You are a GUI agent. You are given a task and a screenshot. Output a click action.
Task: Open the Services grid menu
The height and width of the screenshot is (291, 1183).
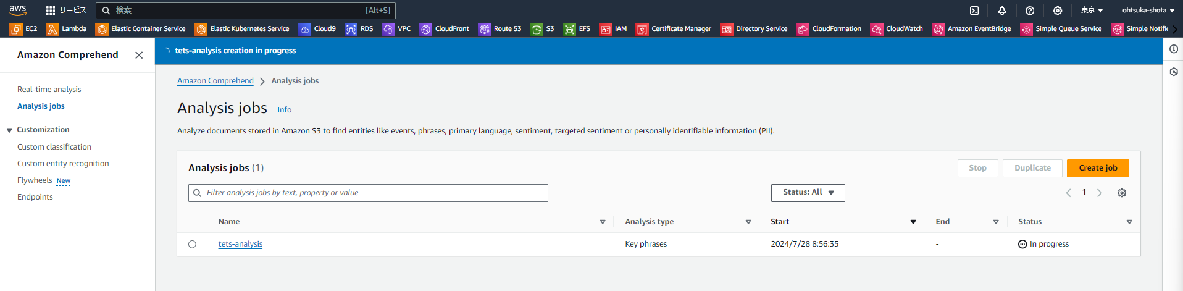66,10
